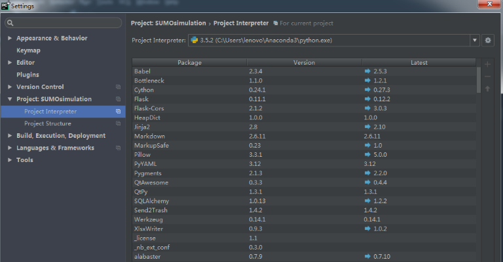Close the Settings window

pyautogui.click(x=489, y=4)
